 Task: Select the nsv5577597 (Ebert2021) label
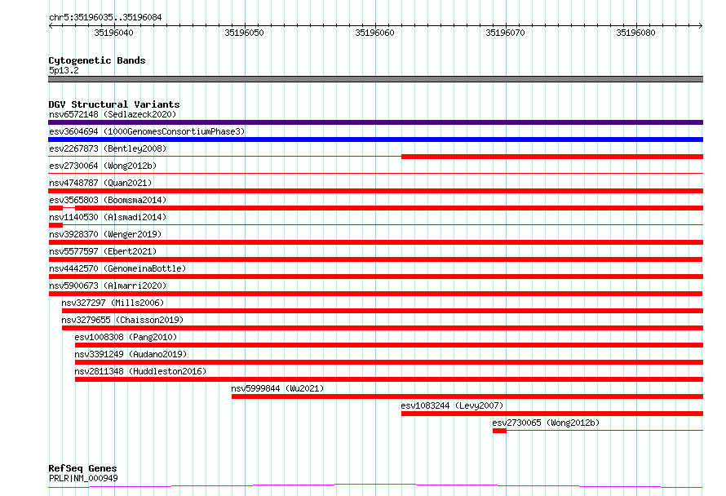tap(103, 251)
